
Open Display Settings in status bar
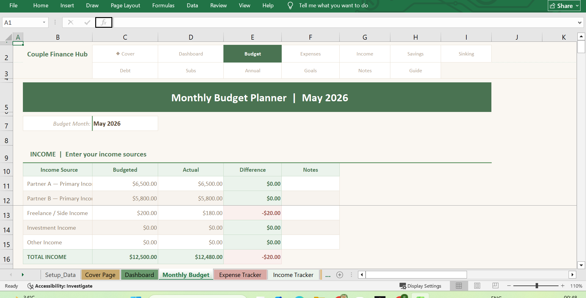(420, 286)
